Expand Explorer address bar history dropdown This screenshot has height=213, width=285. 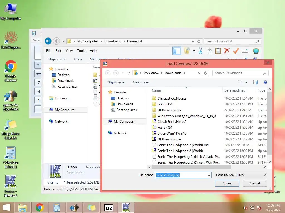click(193, 42)
